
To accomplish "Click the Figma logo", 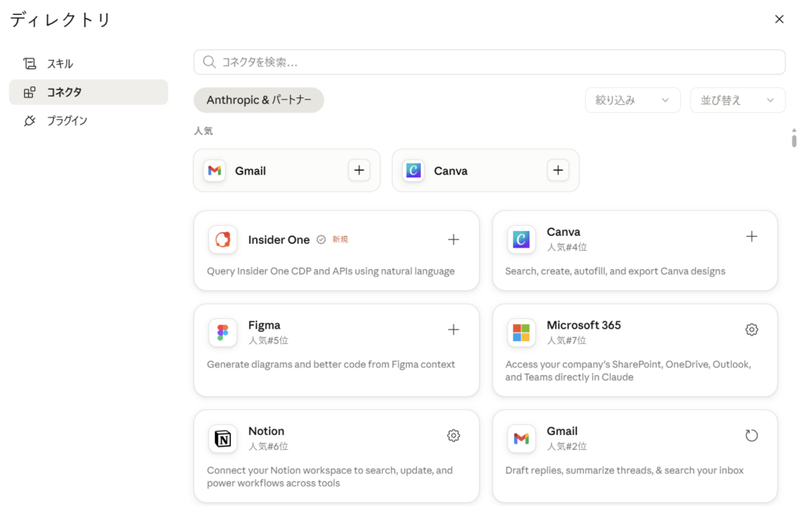I will point(222,332).
